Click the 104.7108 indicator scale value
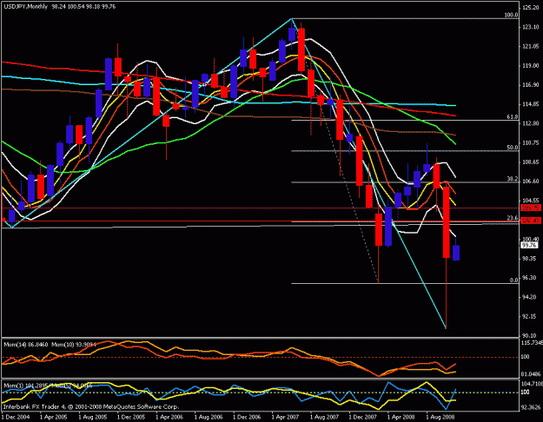This screenshot has height=422, width=543. 532,384
